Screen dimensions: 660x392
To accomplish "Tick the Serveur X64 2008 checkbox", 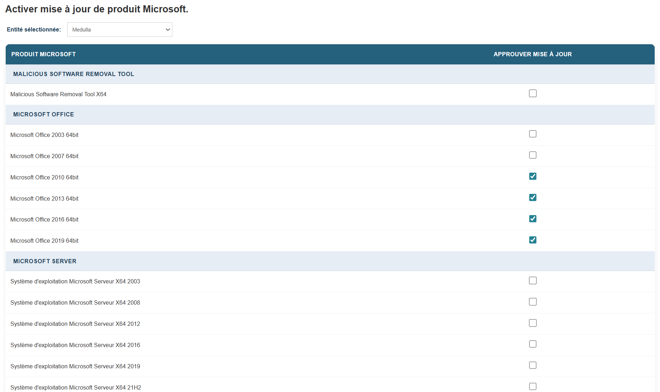I will (533, 302).
